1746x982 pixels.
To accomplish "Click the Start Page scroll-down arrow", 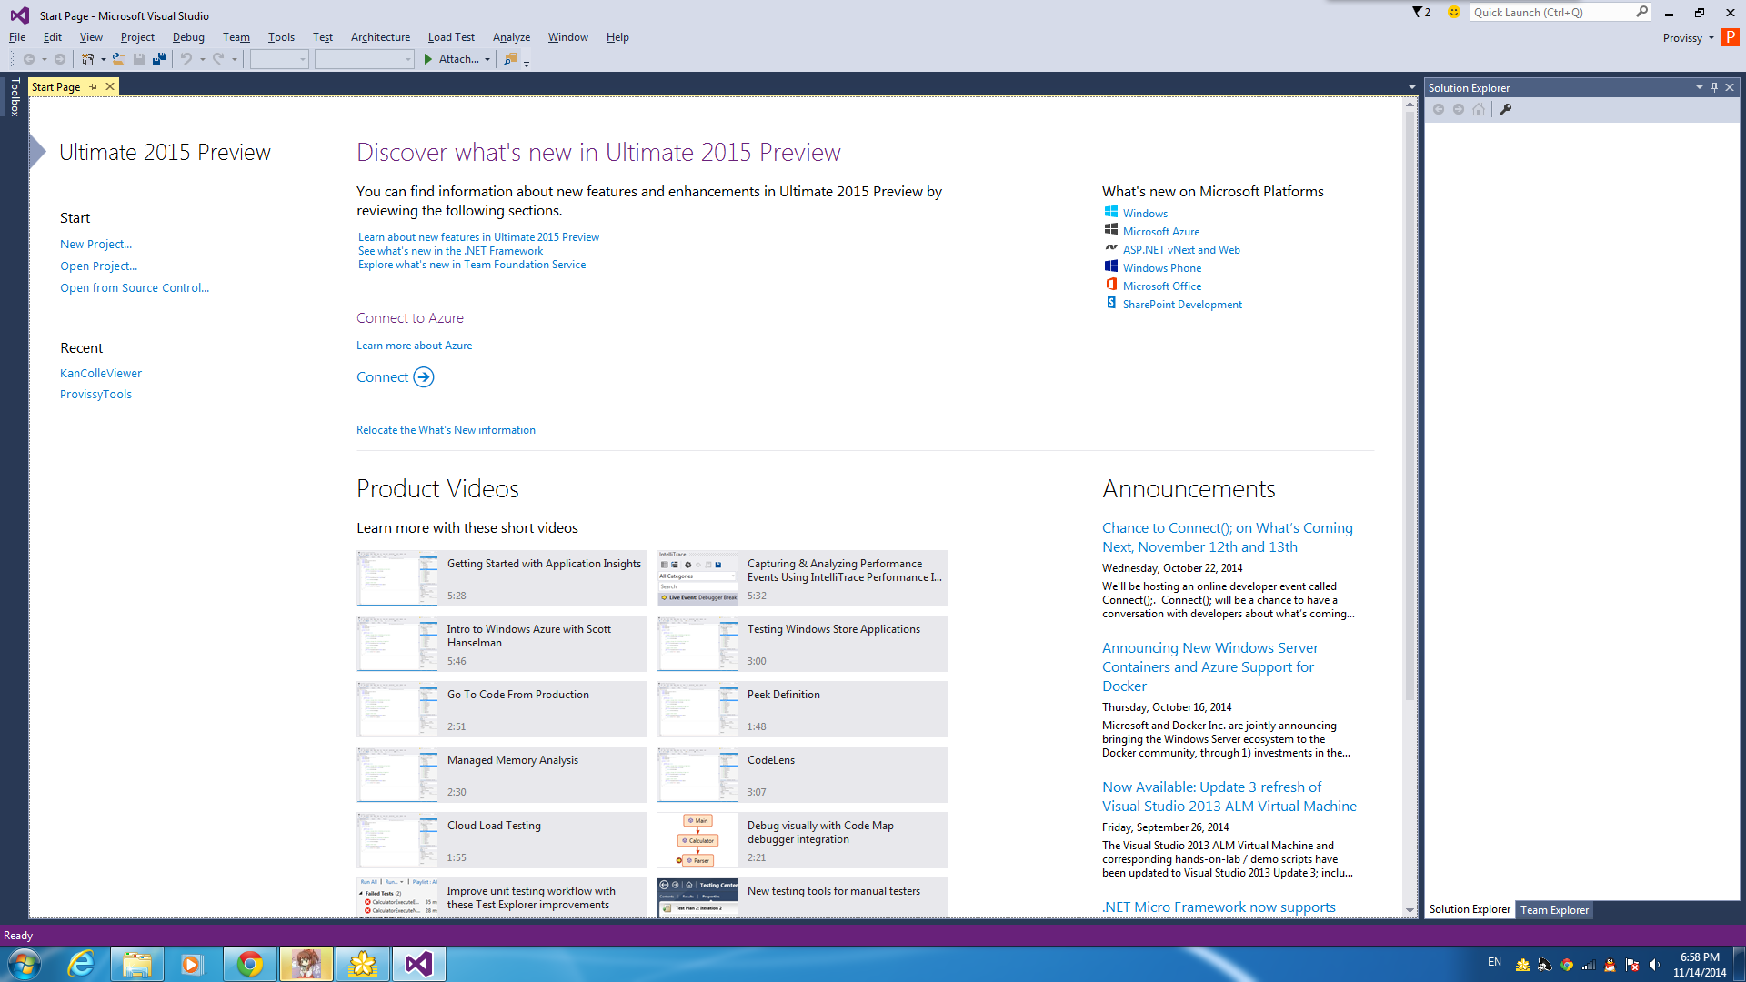I will point(1410,910).
